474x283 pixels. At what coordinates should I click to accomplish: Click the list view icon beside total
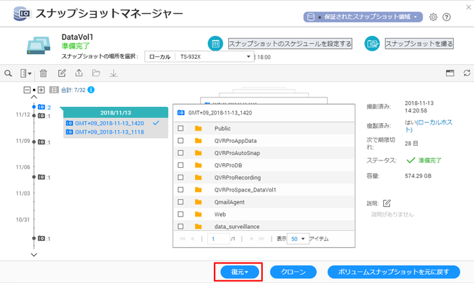[x=53, y=90]
